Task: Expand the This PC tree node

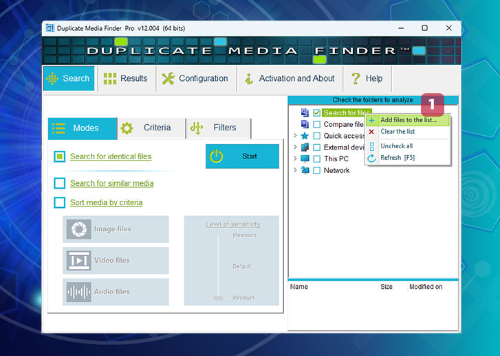Action: tap(295, 158)
